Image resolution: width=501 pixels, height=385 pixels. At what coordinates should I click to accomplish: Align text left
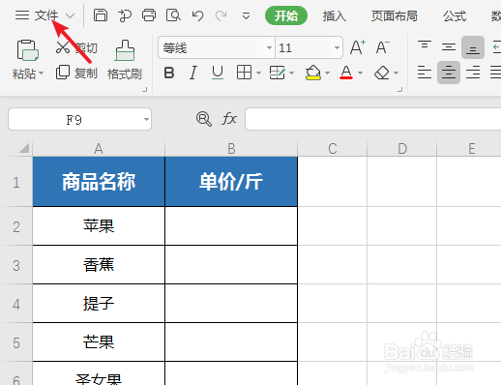[x=425, y=73]
